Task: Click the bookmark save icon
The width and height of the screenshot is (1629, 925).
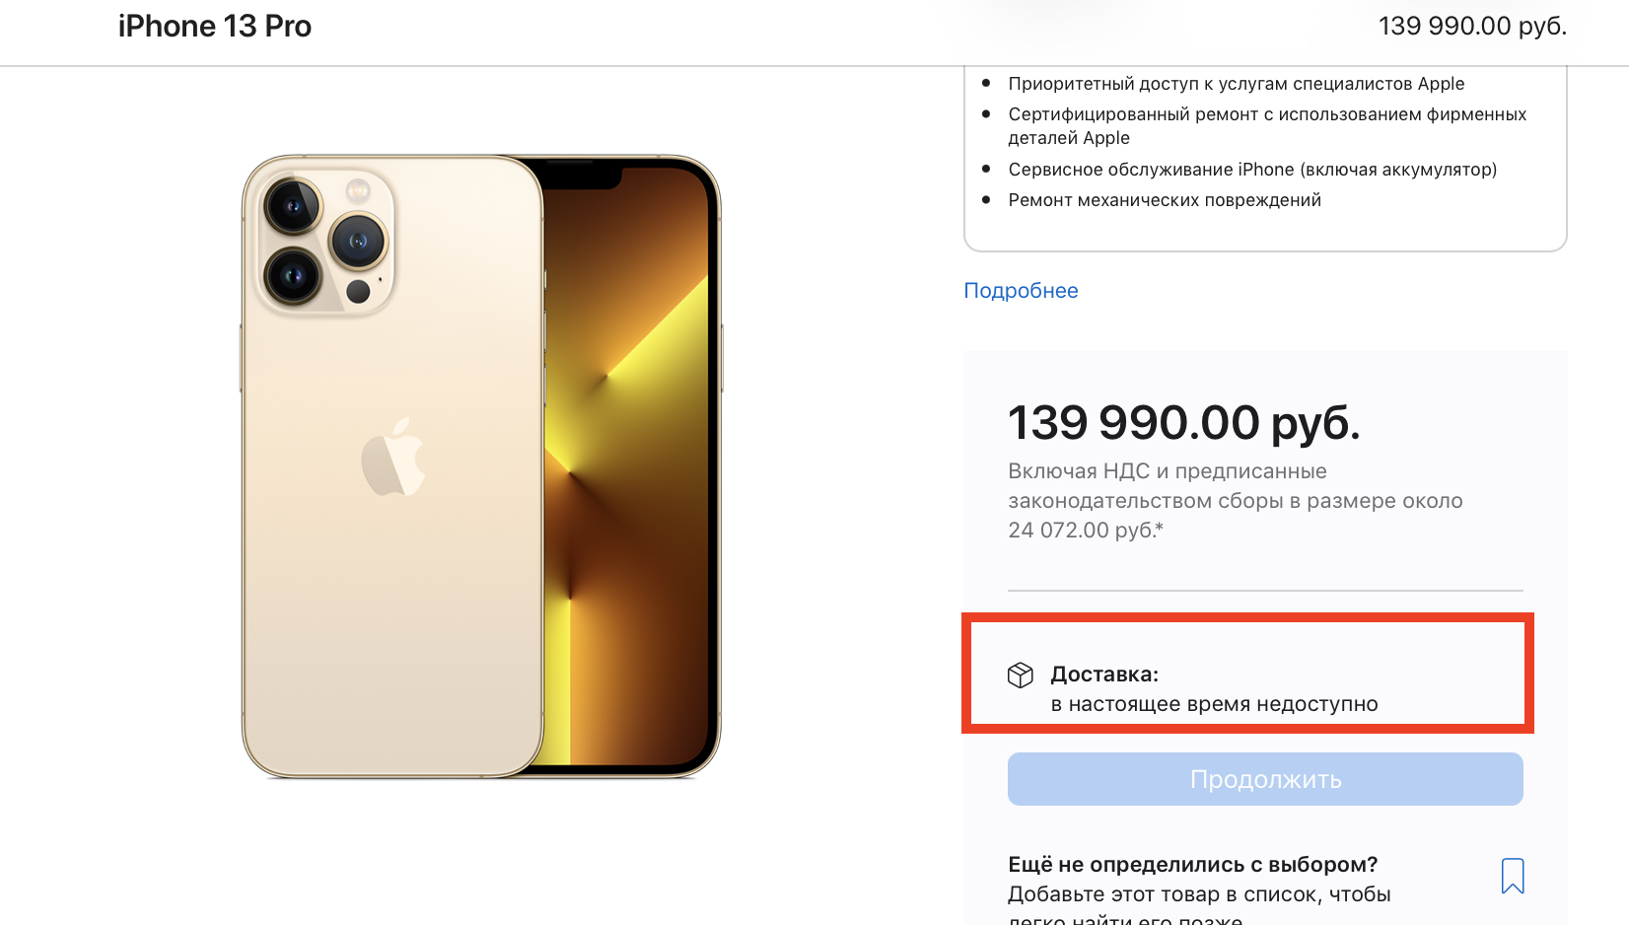Action: coord(1513,876)
